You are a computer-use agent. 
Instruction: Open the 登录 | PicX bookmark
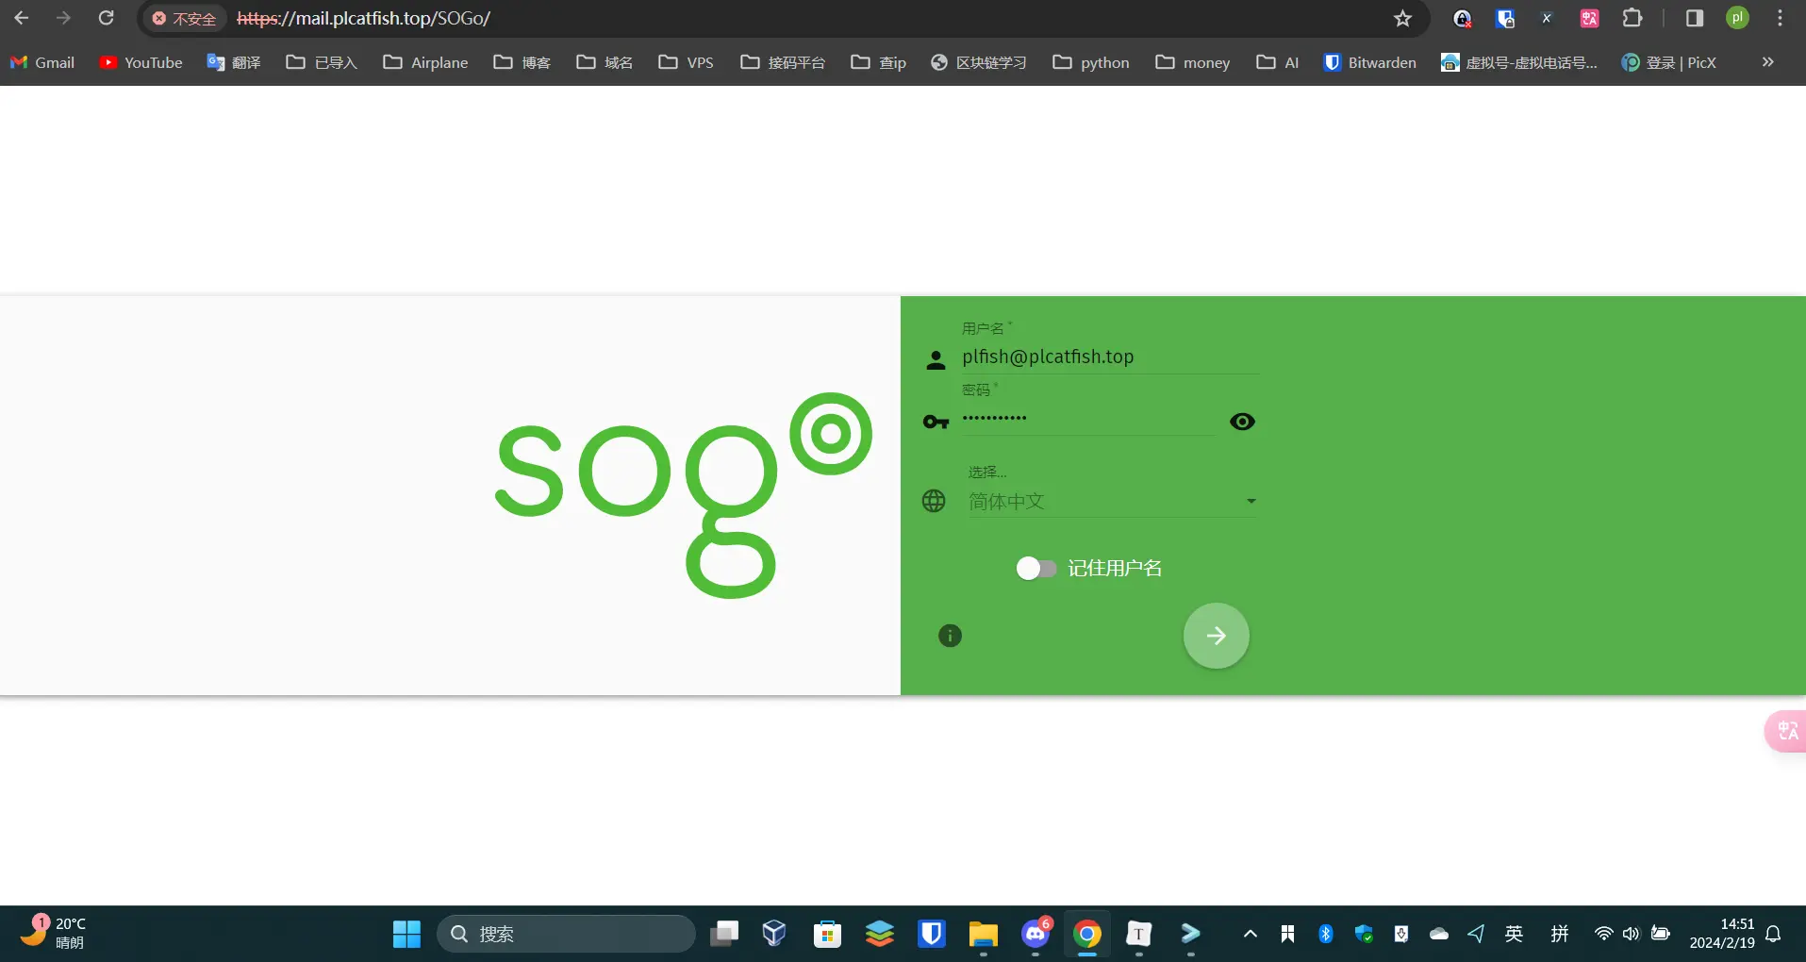click(x=1668, y=62)
